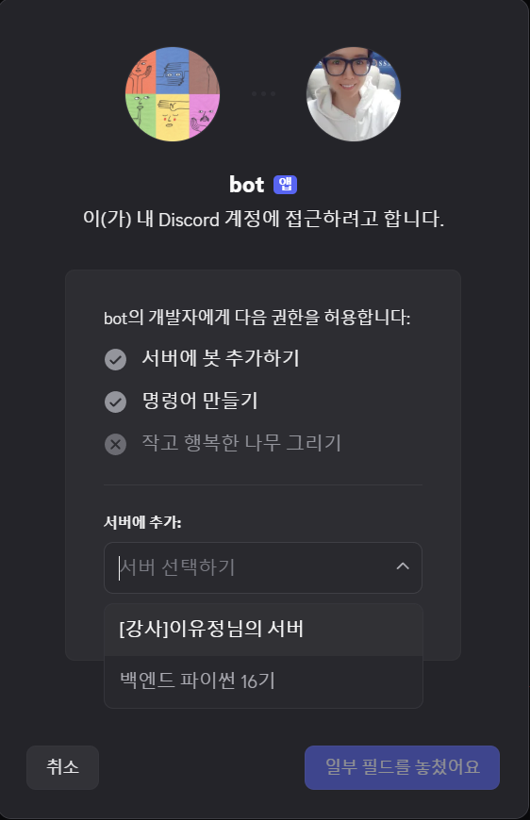Click the 서버에 추가: label
The image size is (530, 820).
tap(142, 522)
